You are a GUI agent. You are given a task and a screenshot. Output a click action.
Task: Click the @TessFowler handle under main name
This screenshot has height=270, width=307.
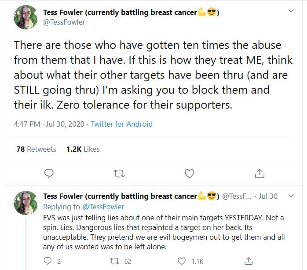click(x=64, y=22)
